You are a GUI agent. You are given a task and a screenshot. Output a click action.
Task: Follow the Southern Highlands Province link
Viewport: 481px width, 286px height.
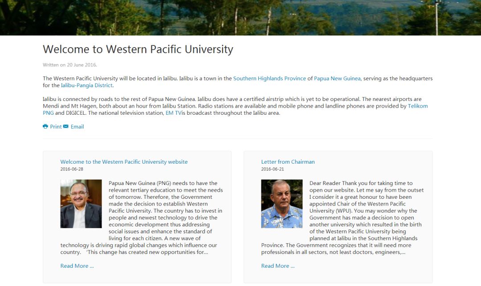[x=269, y=78]
